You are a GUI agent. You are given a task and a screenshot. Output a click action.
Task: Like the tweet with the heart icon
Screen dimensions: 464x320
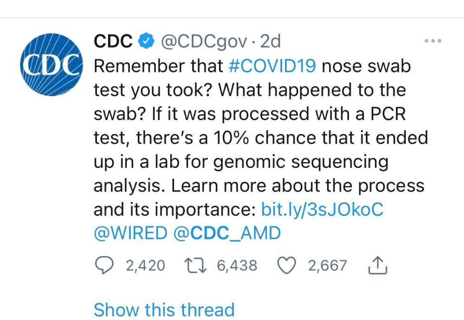pos(287,265)
